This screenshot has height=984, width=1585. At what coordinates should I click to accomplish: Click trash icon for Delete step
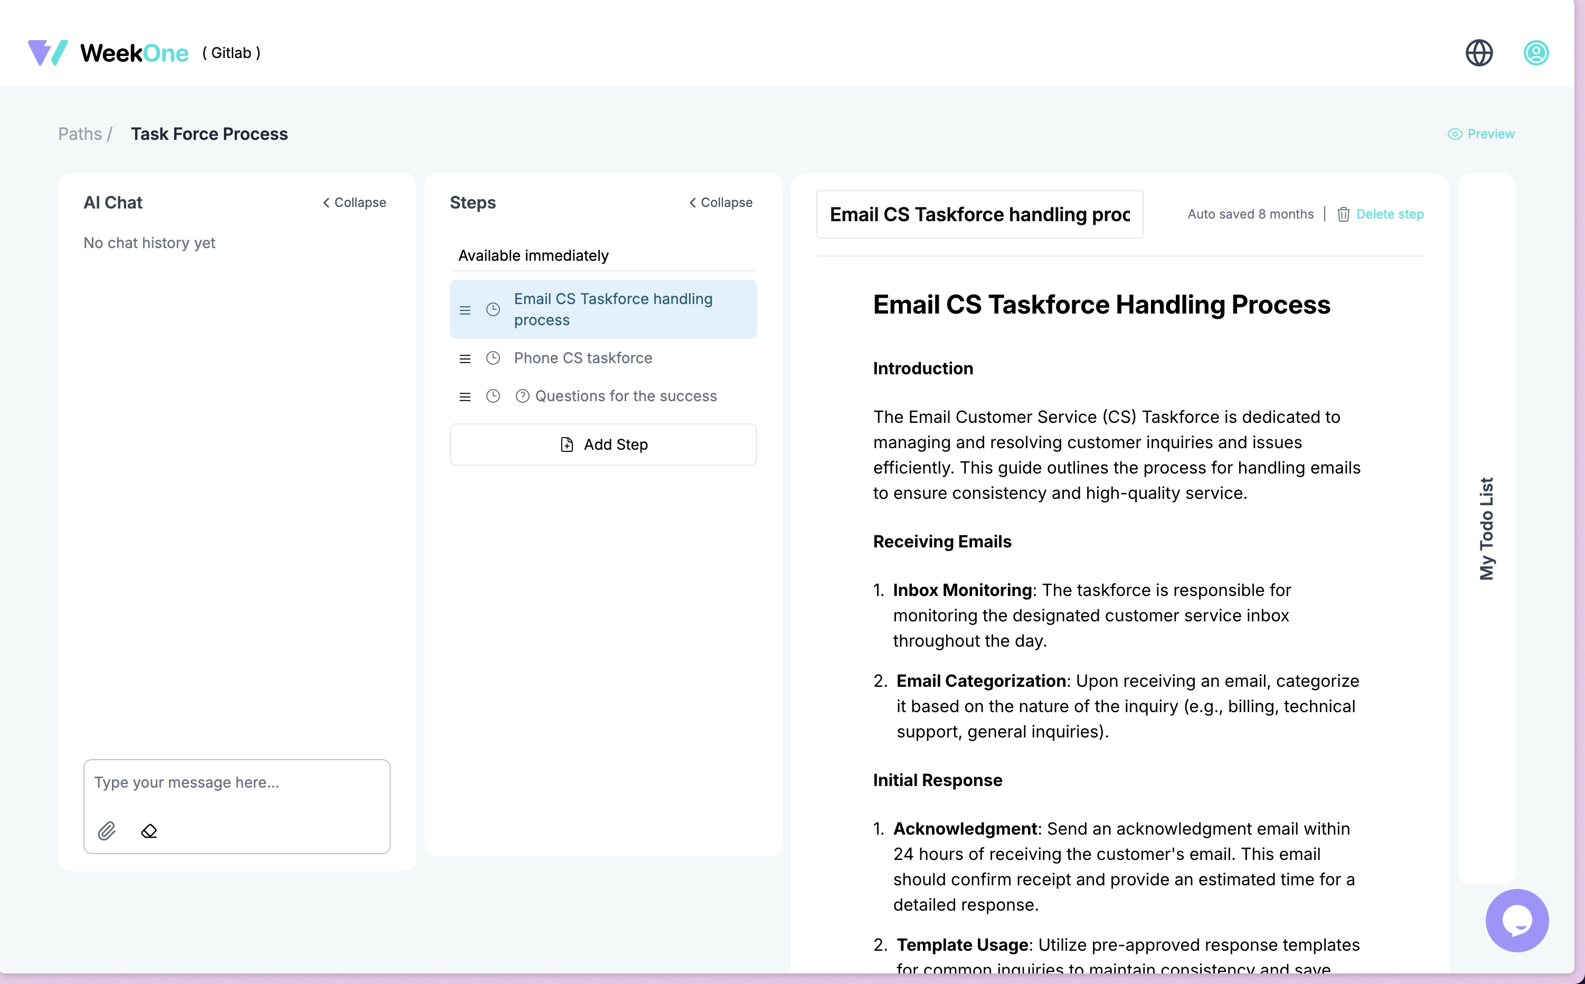(1343, 214)
